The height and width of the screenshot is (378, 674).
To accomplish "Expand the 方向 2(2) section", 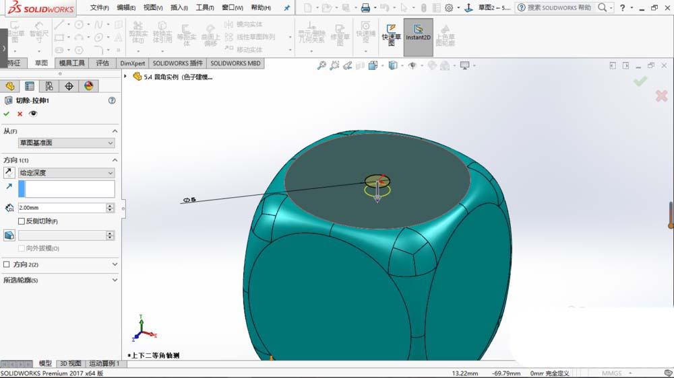I will click(x=115, y=264).
